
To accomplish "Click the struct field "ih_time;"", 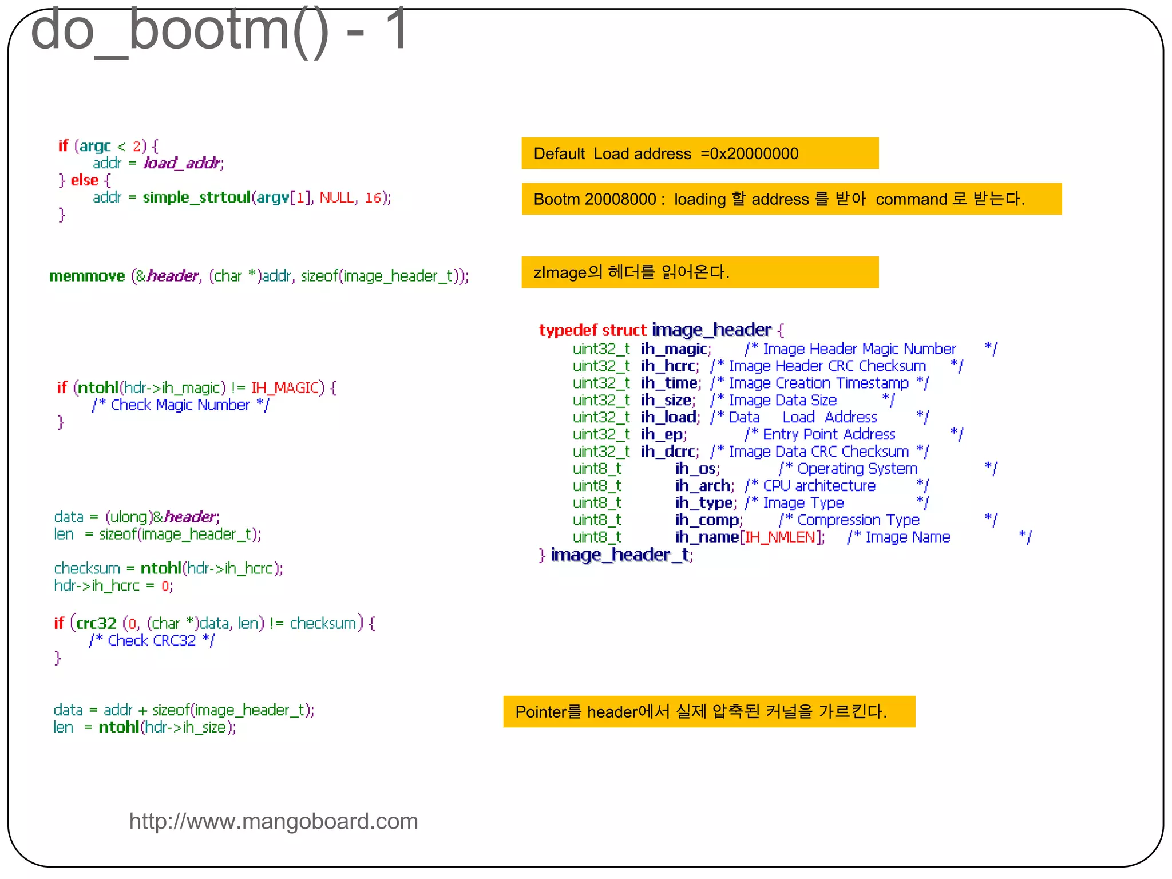I will [x=671, y=383].
